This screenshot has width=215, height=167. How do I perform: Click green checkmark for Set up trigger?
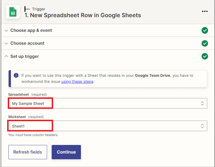[205, 56]
